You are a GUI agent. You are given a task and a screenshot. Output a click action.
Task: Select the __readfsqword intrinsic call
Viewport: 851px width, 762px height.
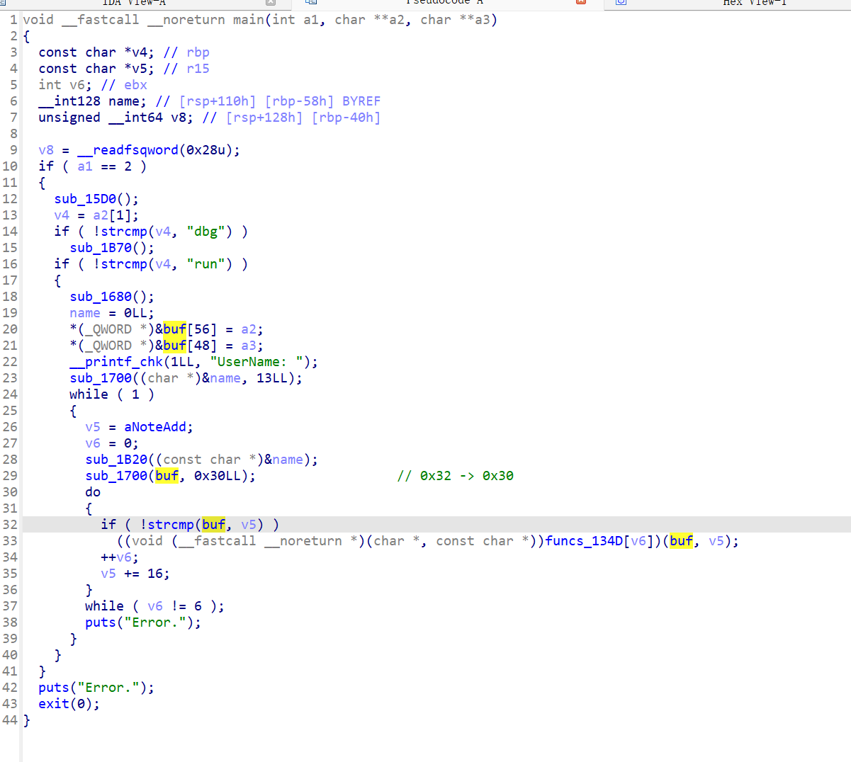[128, 150]
